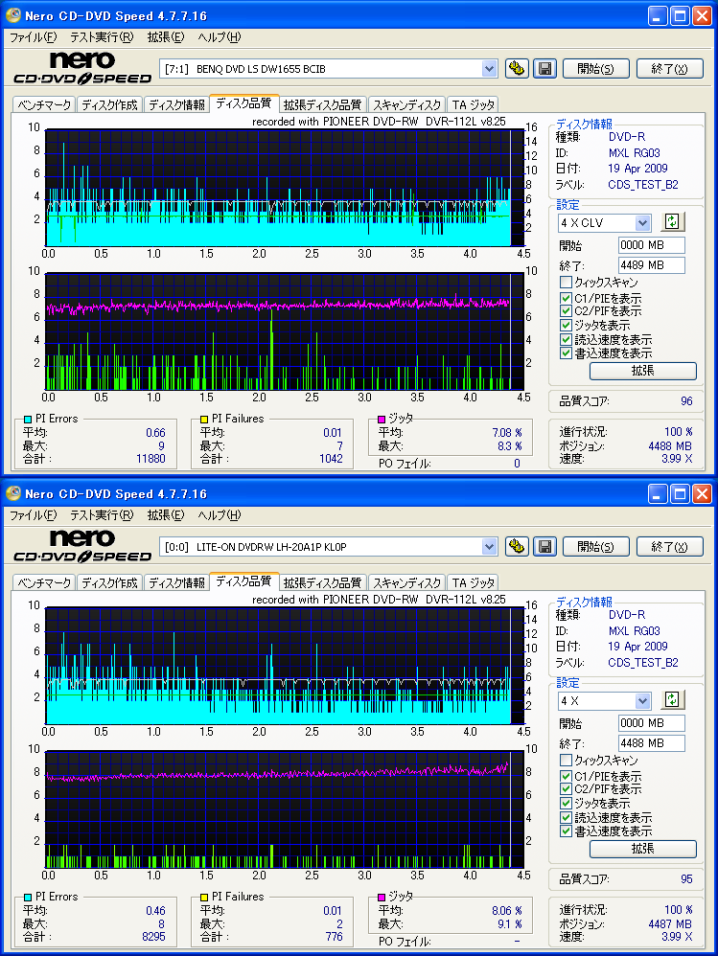Click the floppy save icon in LITE-ON window
Screen dimensions: 718x956
(544, 546)
